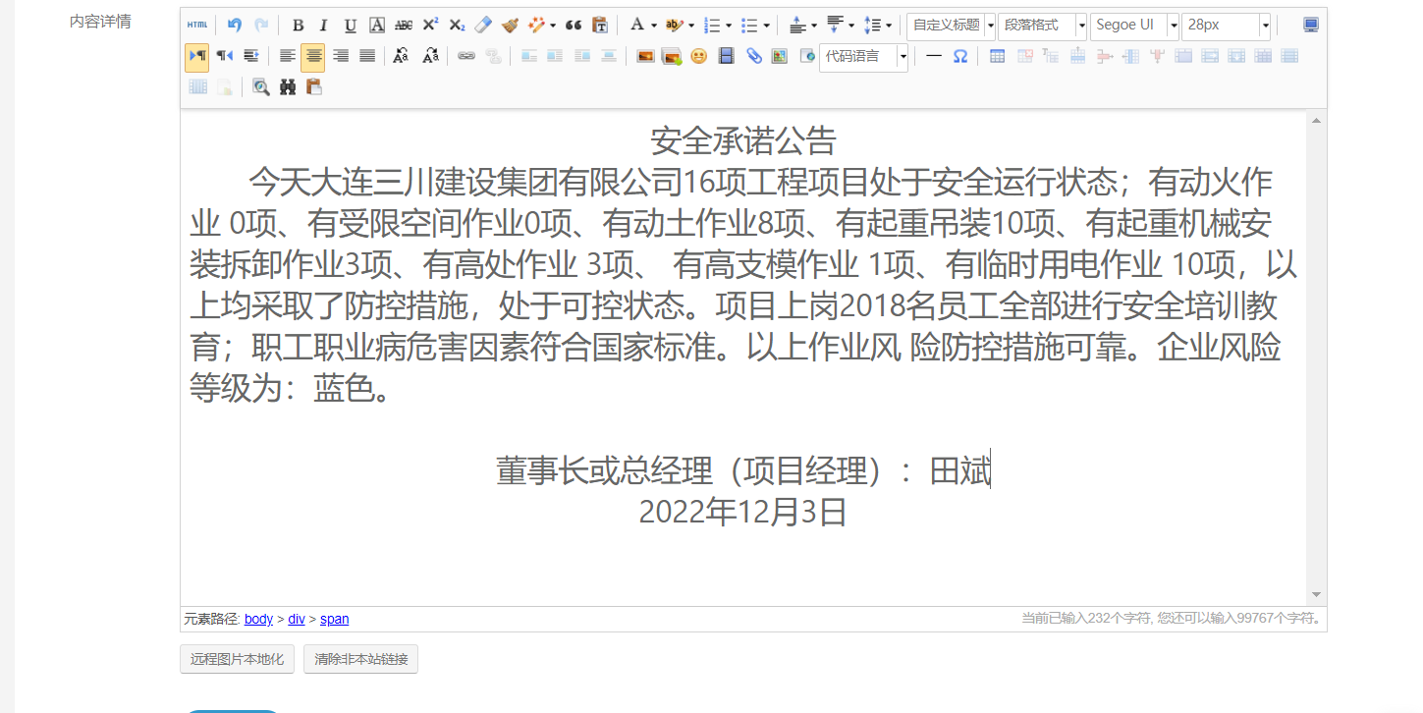Set right-to-left text direction
This screenshot has height=713, width=1423.
pyautogui.click(x=224, y=56)
